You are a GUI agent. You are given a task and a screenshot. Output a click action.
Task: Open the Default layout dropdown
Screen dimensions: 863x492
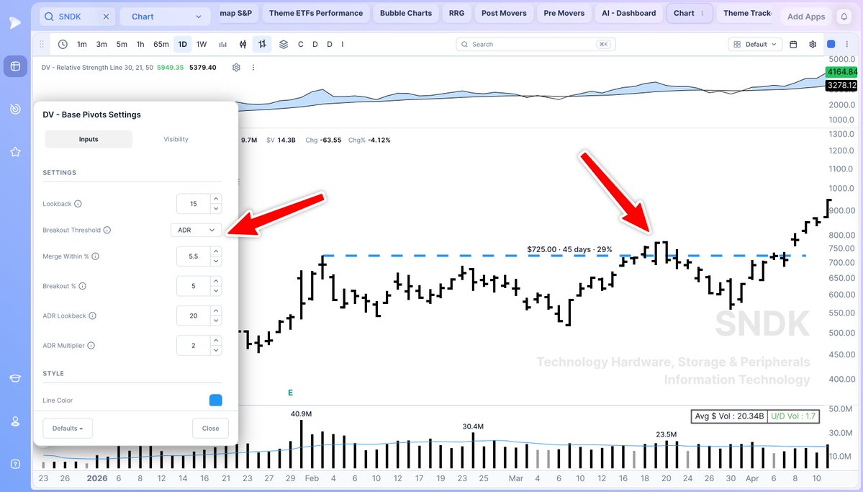coord(755,44)
